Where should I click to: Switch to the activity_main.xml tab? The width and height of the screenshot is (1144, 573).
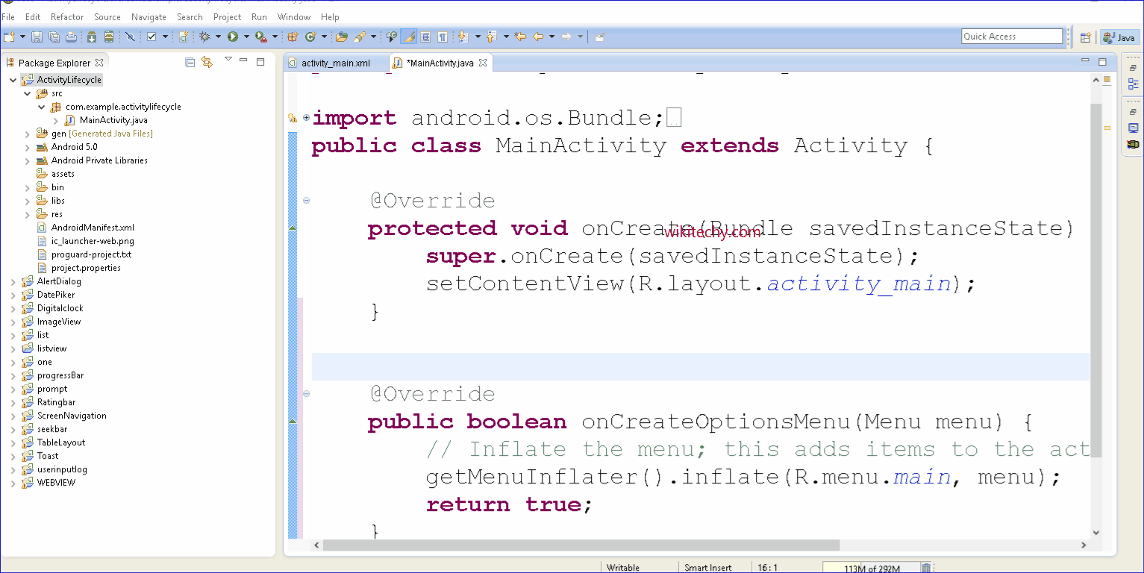337,63
